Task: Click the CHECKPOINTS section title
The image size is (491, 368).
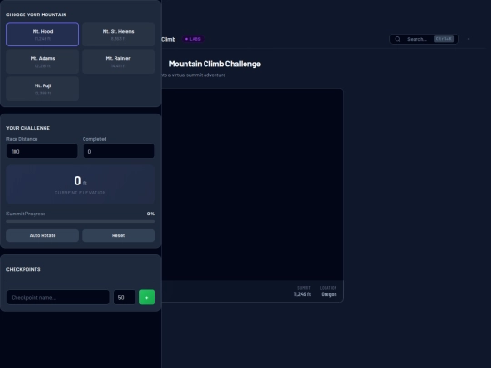Action: pos(24,270)
